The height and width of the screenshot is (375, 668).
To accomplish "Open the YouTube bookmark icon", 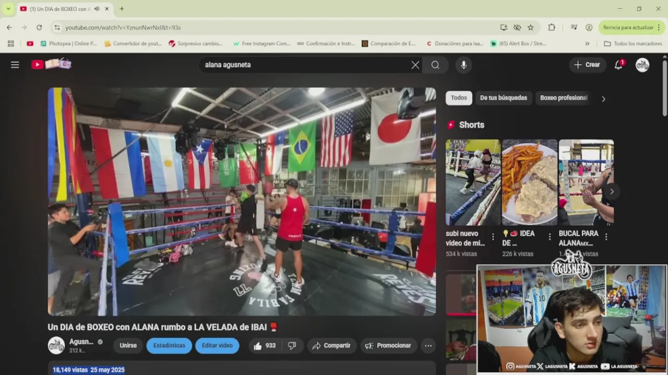I will point(30,44).
